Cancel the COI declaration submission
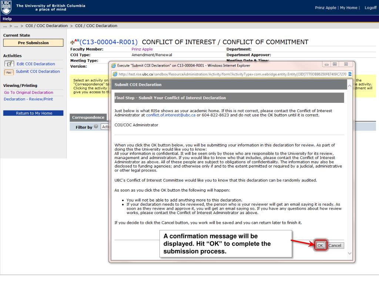The width and height of the screenshot is (379, 284). click(336, 246)
